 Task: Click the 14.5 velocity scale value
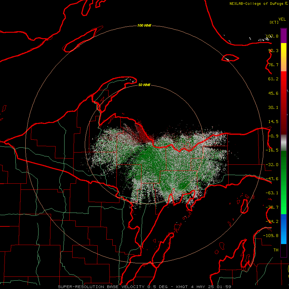[273, 122]
